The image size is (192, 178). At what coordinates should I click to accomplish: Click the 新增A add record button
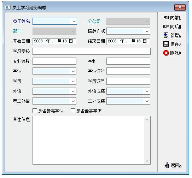(x=172, y=35)
